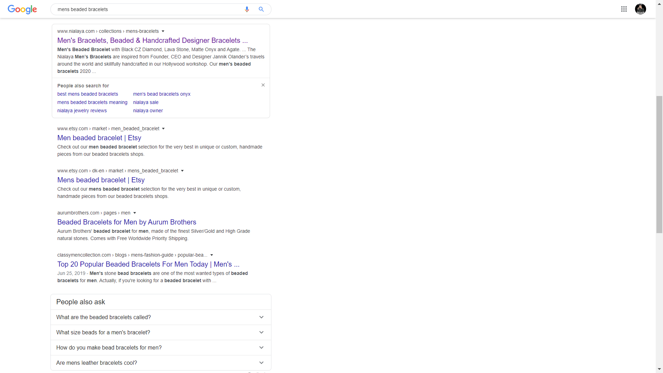This screenshot has width=663, height=373.
Task: Start voice search with the microphone icon
Action: 247,9
